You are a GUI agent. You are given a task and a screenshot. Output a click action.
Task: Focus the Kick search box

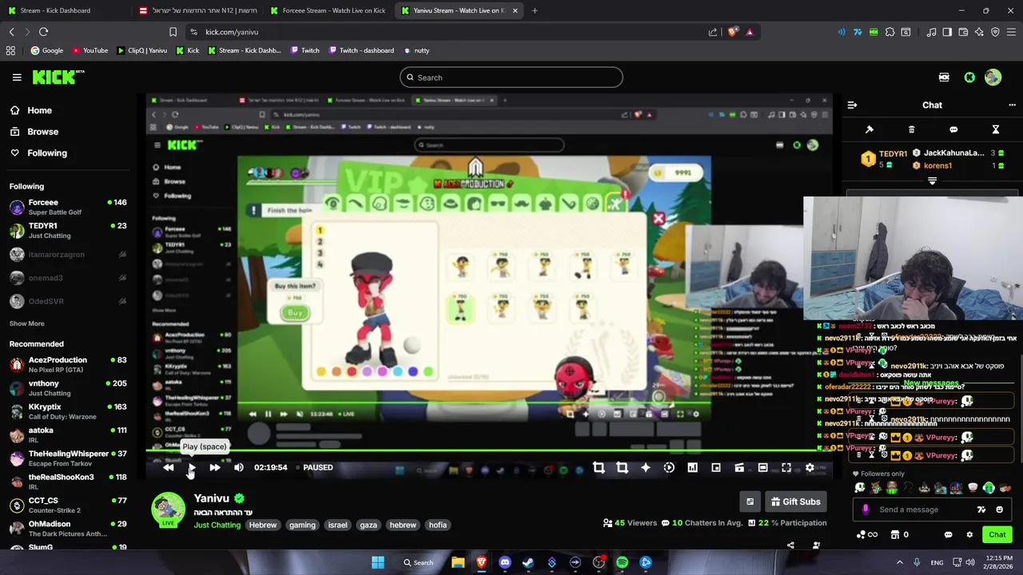[511, 77]
